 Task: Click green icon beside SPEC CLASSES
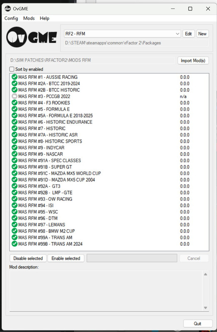[x=15, y=161]
